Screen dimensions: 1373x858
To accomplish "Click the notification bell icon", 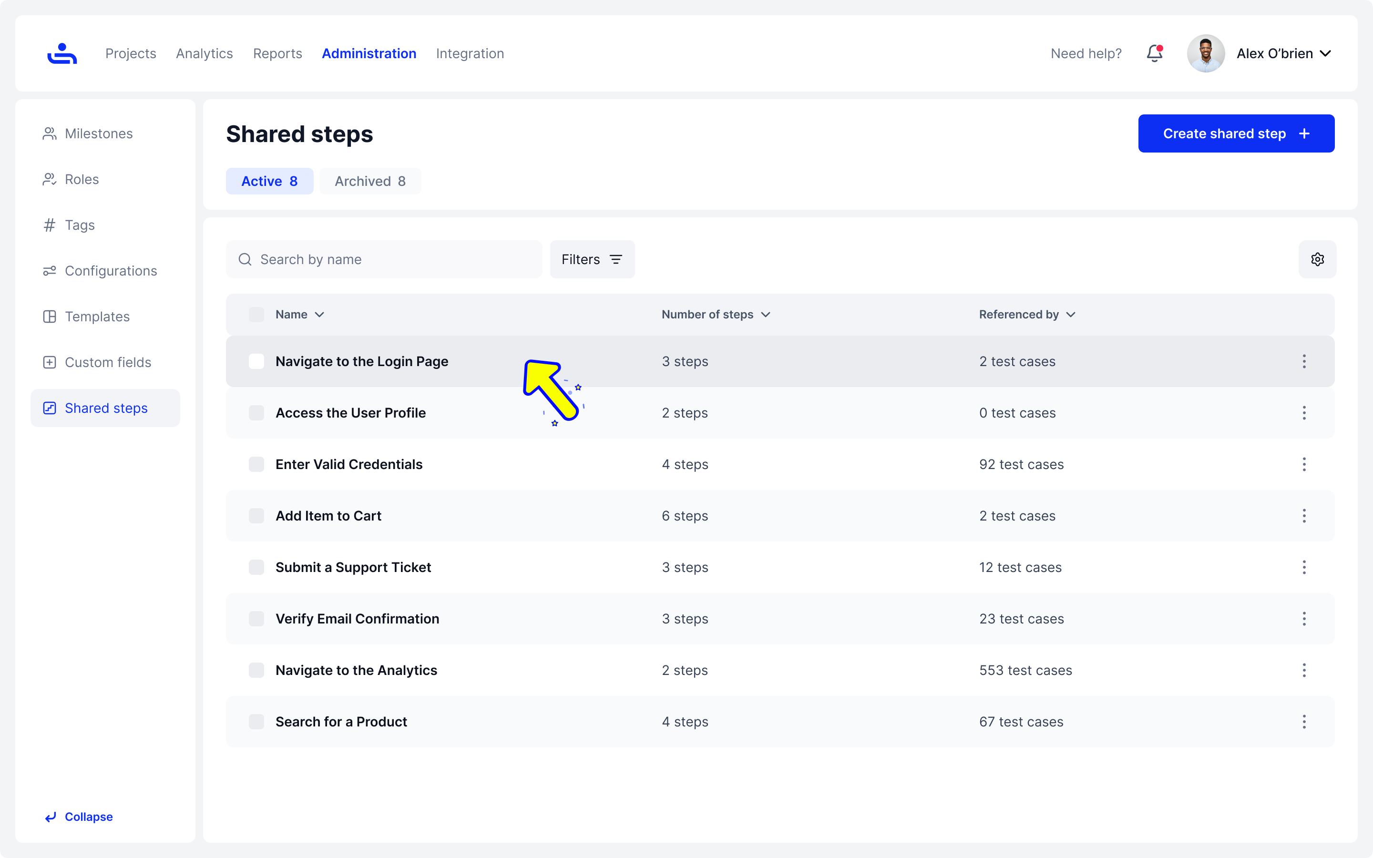I will pos(1154,53).
